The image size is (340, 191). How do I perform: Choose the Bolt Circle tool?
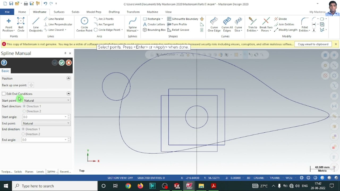21,25
